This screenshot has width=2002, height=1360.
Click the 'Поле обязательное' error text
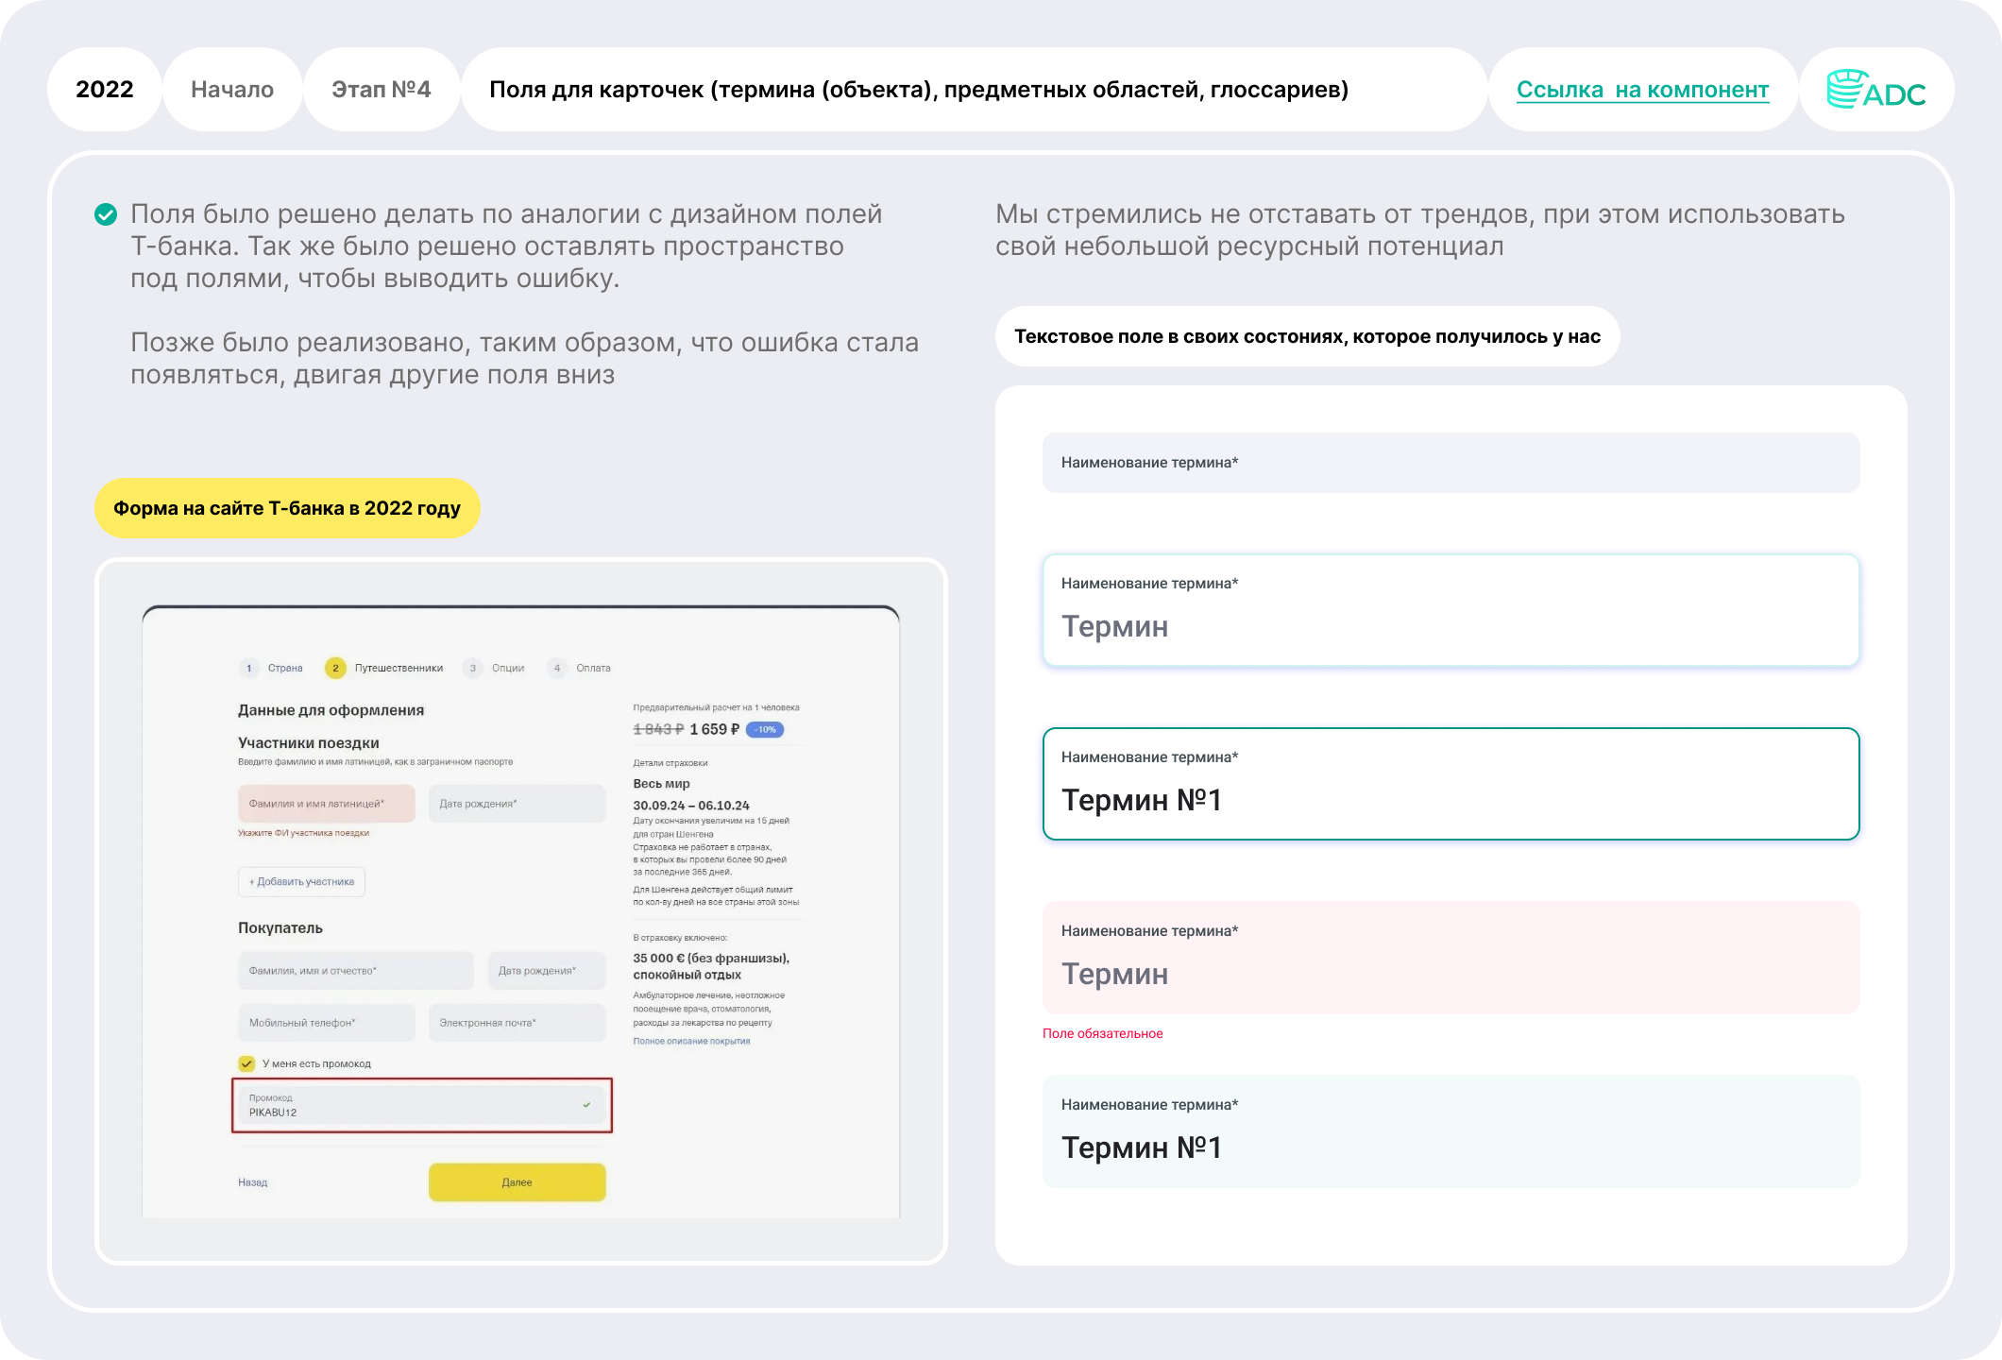[x=1102, y=1033]
